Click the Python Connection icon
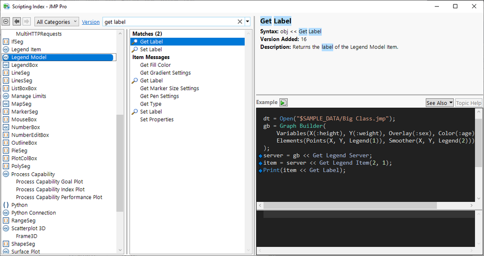Viewport: 484px width, 256px height. 6,213
